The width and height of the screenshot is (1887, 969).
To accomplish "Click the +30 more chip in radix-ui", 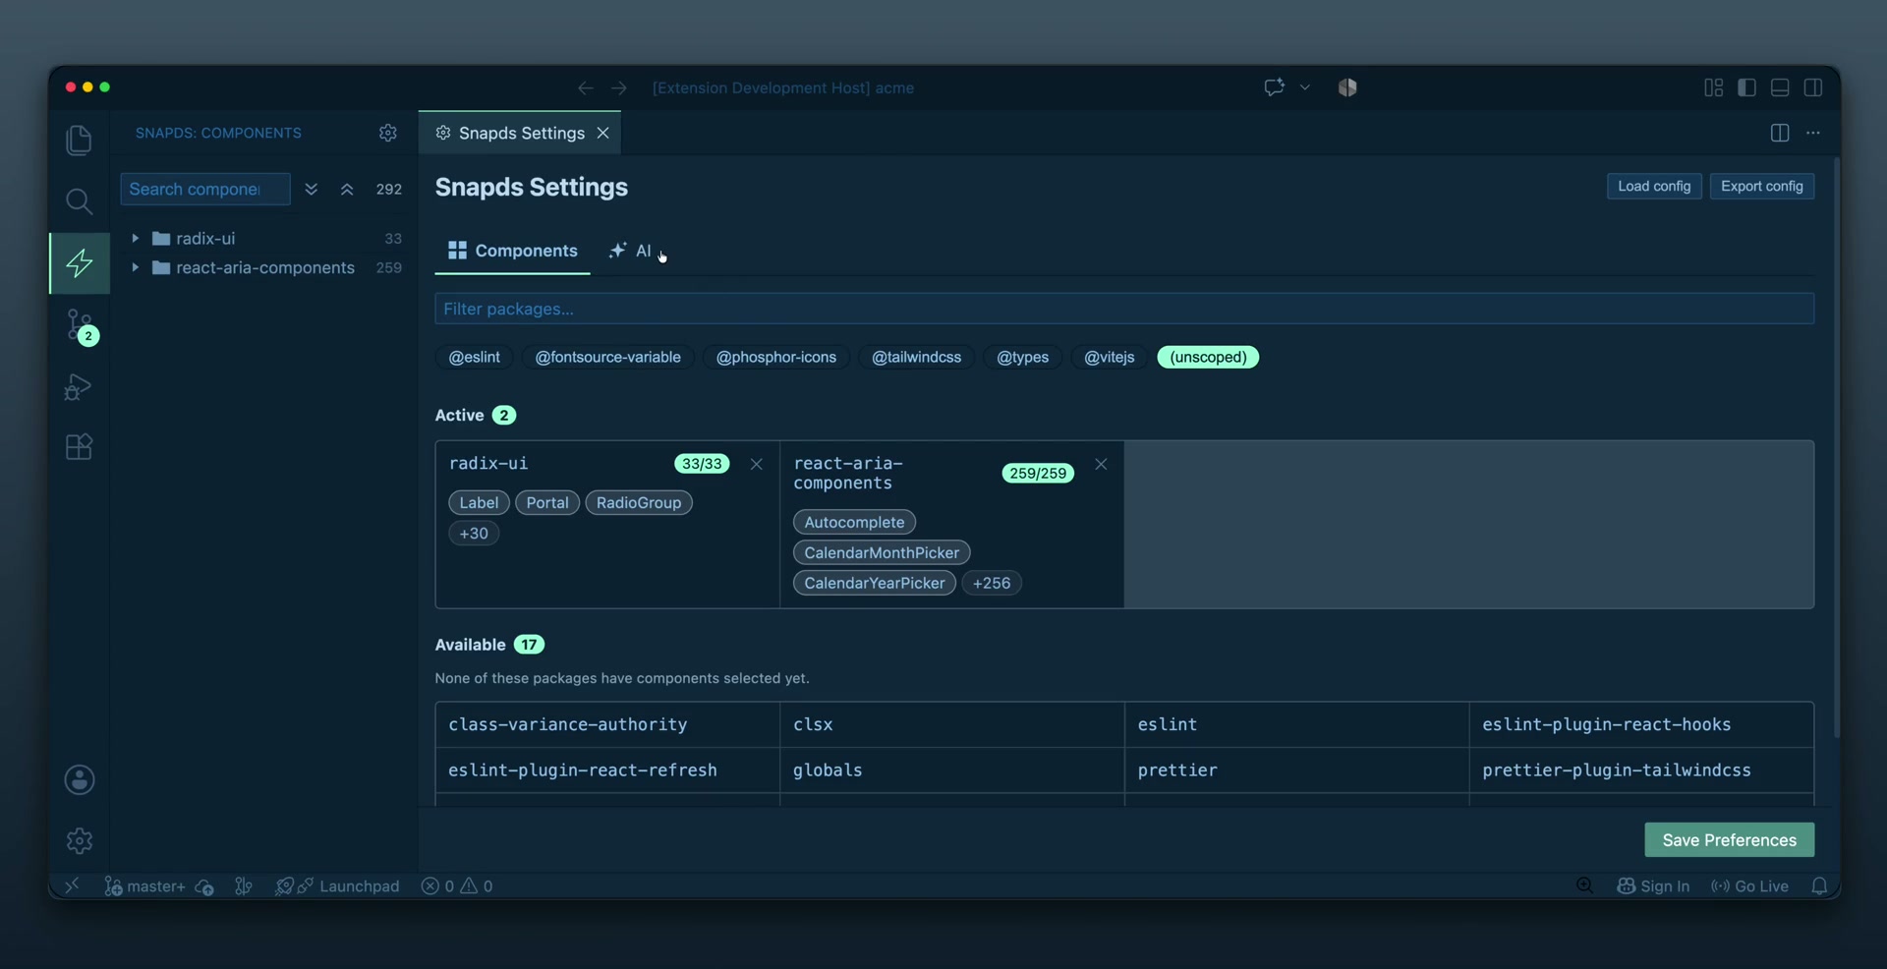I will (474, 533).
